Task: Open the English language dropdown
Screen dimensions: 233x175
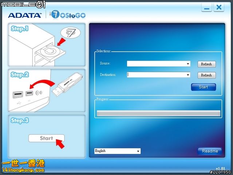Action: [138, 151]
